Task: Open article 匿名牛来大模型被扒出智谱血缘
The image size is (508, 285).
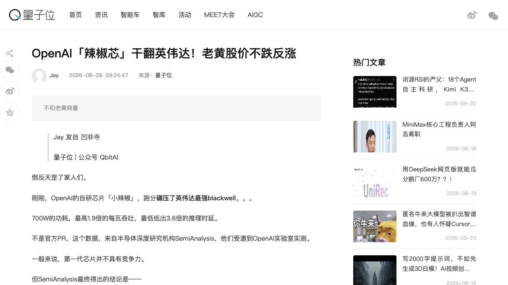Action: pos(439,219)
